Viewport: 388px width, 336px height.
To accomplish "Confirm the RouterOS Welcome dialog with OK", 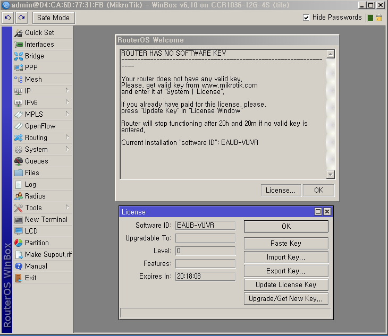I will (319, 191).
